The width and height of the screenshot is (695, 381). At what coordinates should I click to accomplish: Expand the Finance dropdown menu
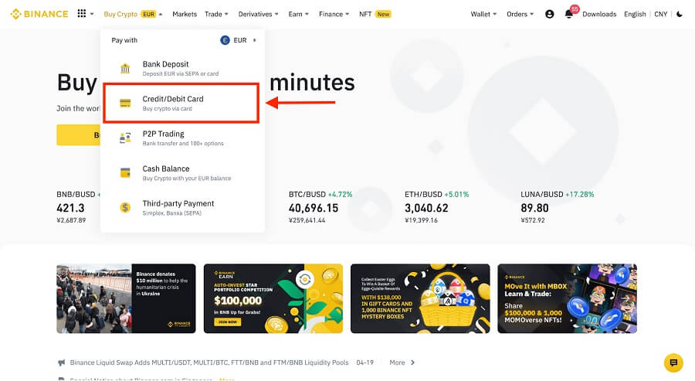pyautogui.click(x=334, y=14)
